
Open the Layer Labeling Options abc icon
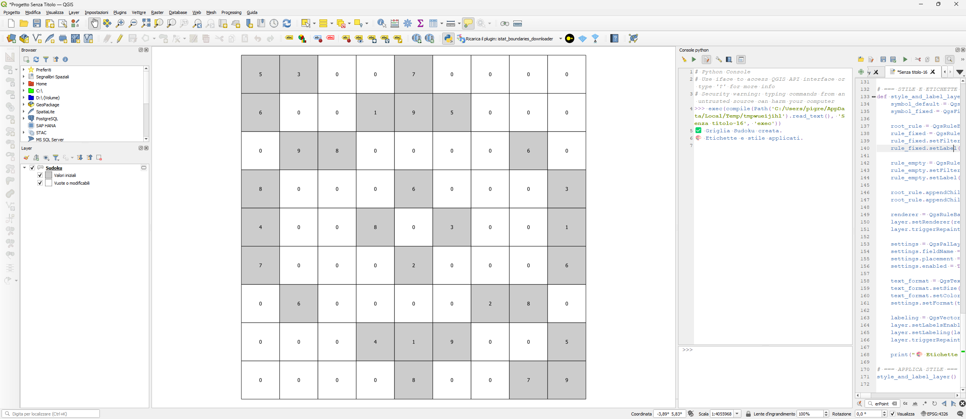click(x=289, y=38)
